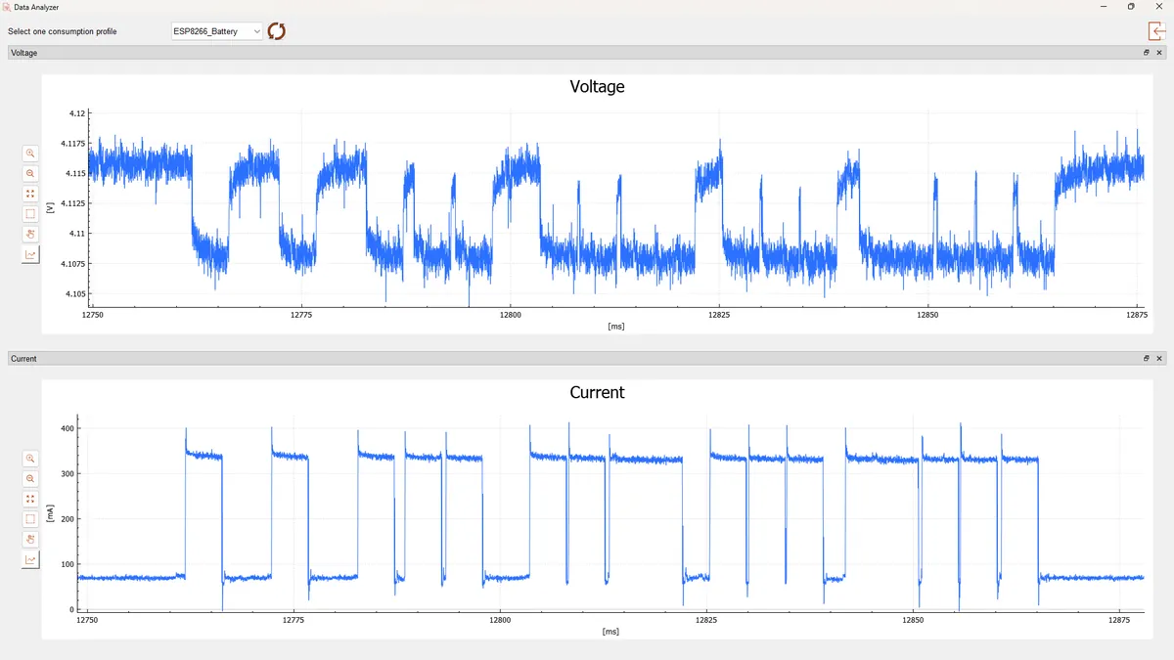Screen dimensions: 1174x660
Task: Click the Voltage panel header label
Action: pyautogui.click(x=23, y=53)
